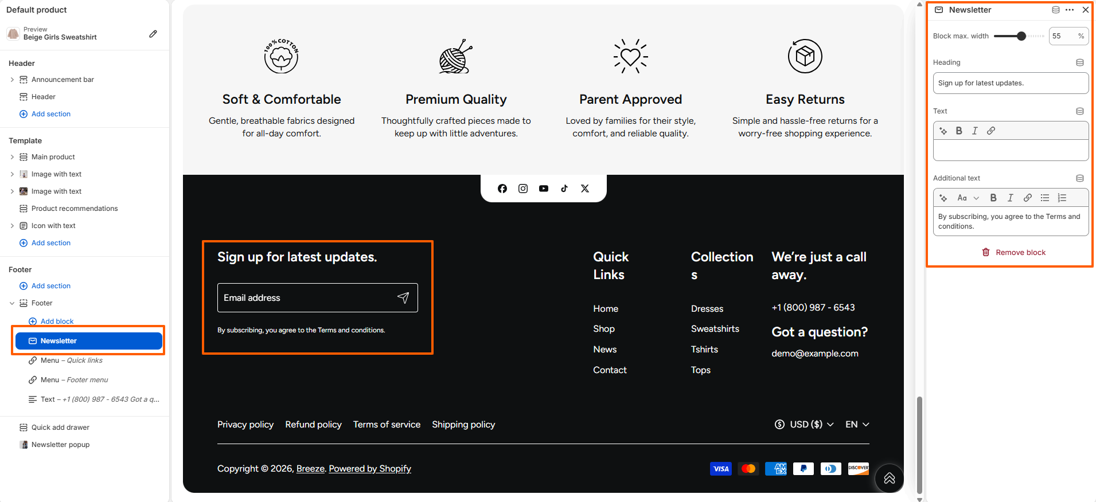Open the Newsletter popup section
Image resolution: width=1096 pixels, height=502 pixels.
click(x=60, y=445)
